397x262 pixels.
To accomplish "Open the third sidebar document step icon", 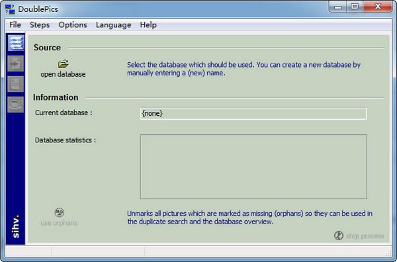I will pos(16,84).
